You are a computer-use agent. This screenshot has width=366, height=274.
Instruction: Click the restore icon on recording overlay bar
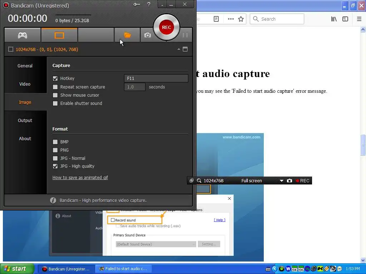192,181
